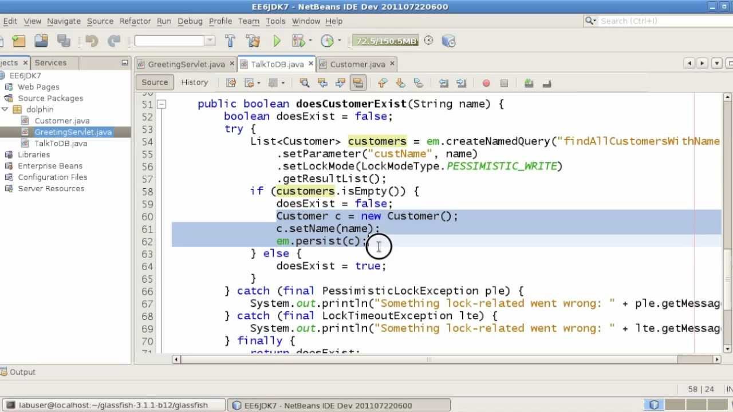Open the Debug Project dropdown arrow
The height and width of the screenshot is (412, 733).
(x=310, y=41)
